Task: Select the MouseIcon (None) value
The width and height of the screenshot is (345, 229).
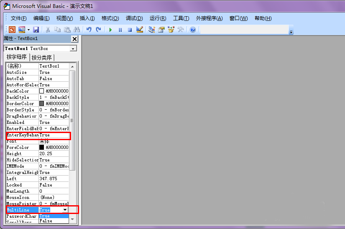Action: coord(54,197)
